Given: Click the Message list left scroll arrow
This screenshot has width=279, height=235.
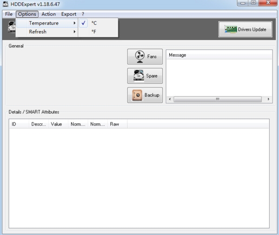Looking at the screenshot, I should tap(170, 99).
